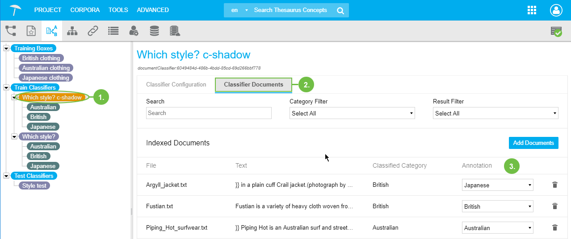Viewport: 571px width, 239px height.
Task: Click the chain link toolbar icon
Action: (x=92, y=31)
